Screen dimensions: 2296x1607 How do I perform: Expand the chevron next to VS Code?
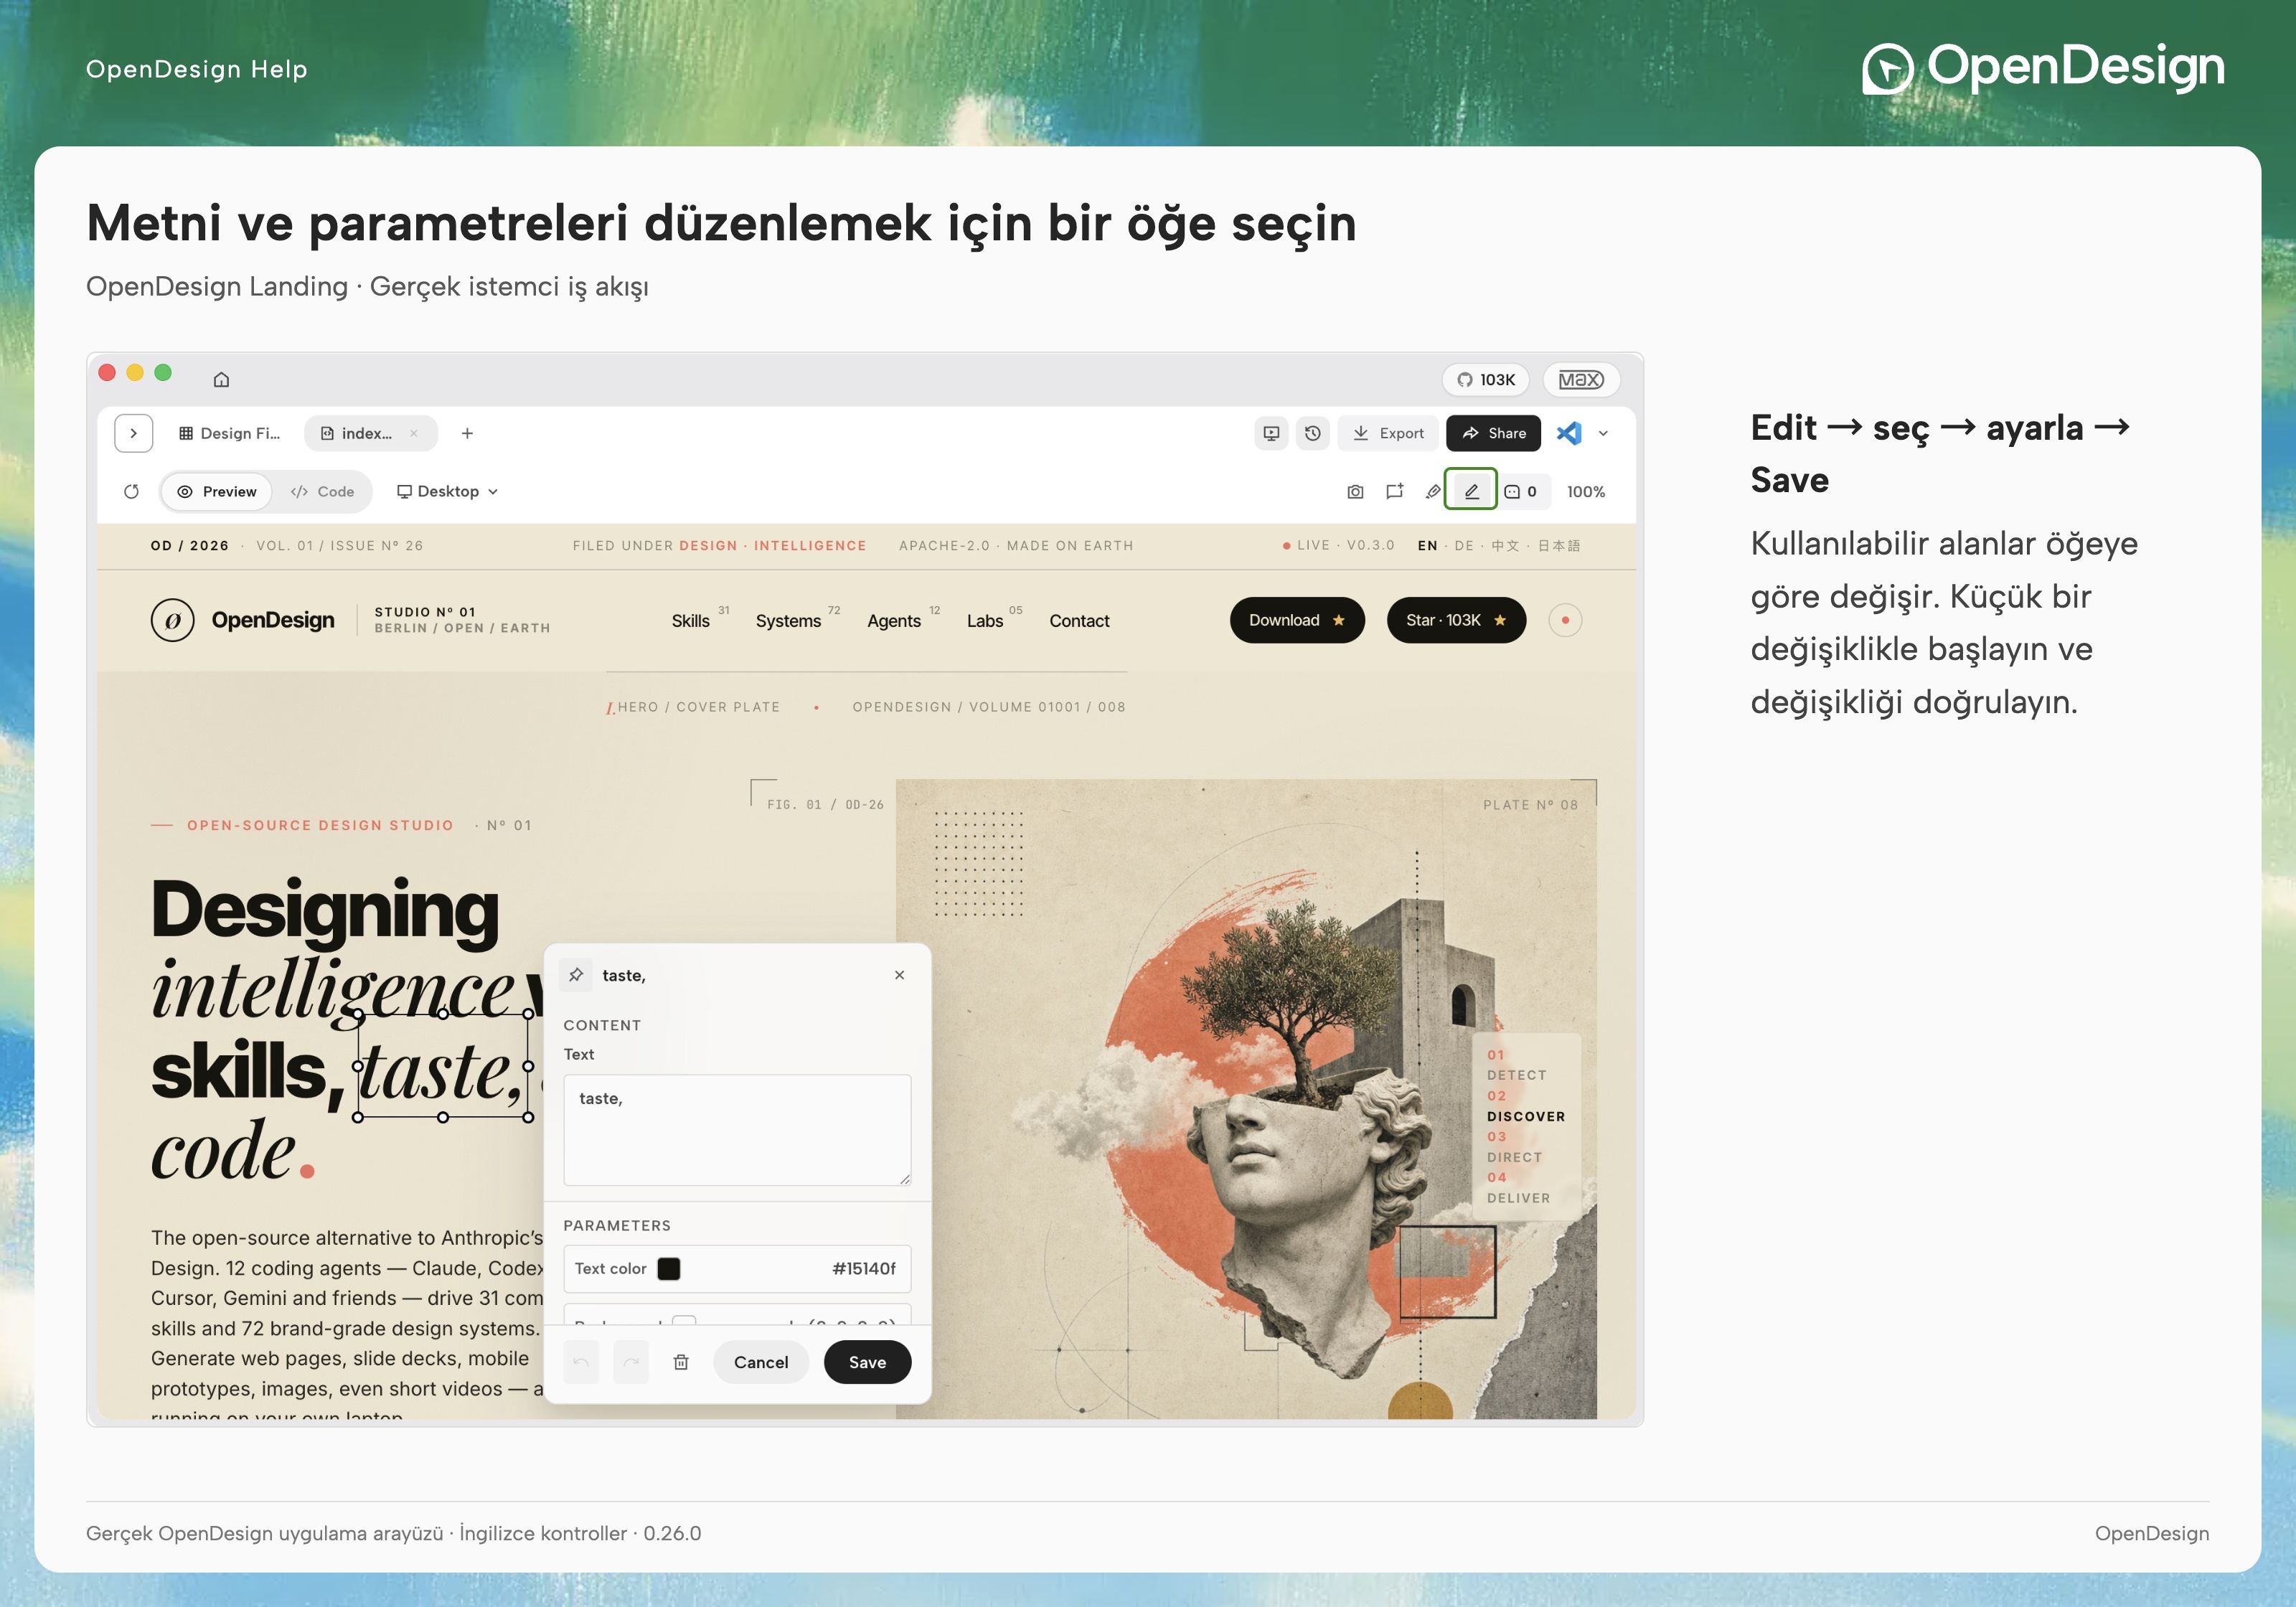[1603, 433]
